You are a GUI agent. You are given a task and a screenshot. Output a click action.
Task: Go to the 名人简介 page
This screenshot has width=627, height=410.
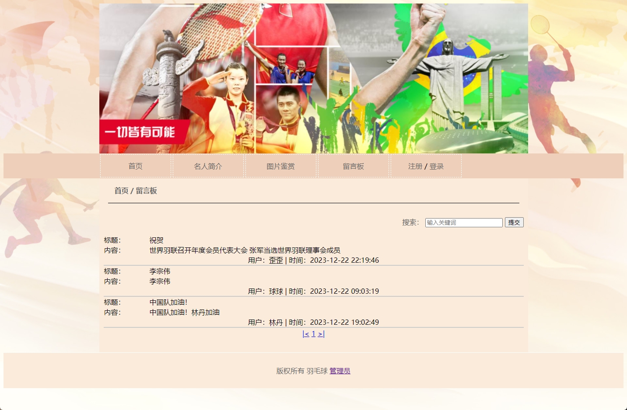pyautogui.click(x=208, y=166)
